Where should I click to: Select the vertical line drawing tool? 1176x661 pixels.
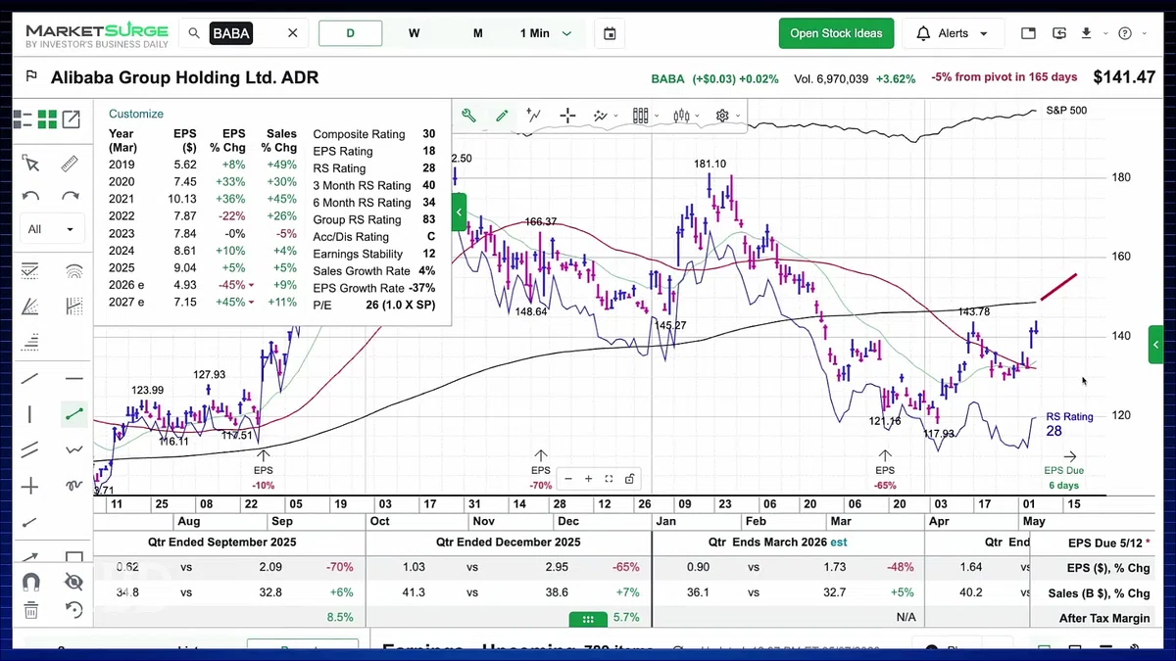click(30, 414)
